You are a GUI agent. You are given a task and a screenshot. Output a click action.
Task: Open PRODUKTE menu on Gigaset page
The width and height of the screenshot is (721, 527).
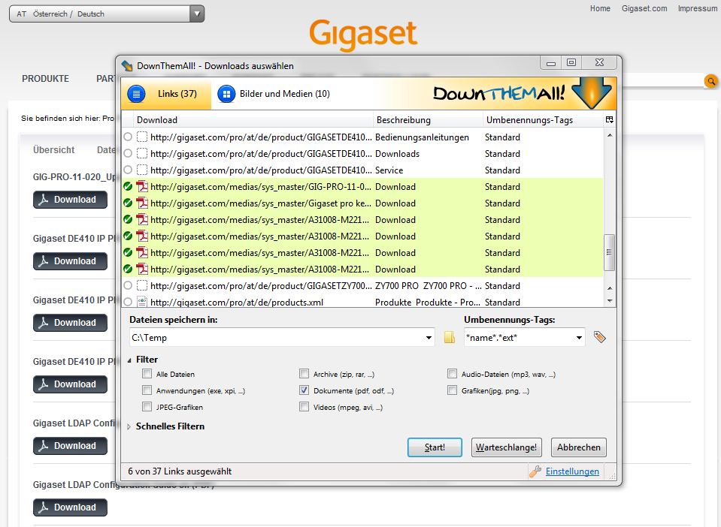click(x=46, y=79)
